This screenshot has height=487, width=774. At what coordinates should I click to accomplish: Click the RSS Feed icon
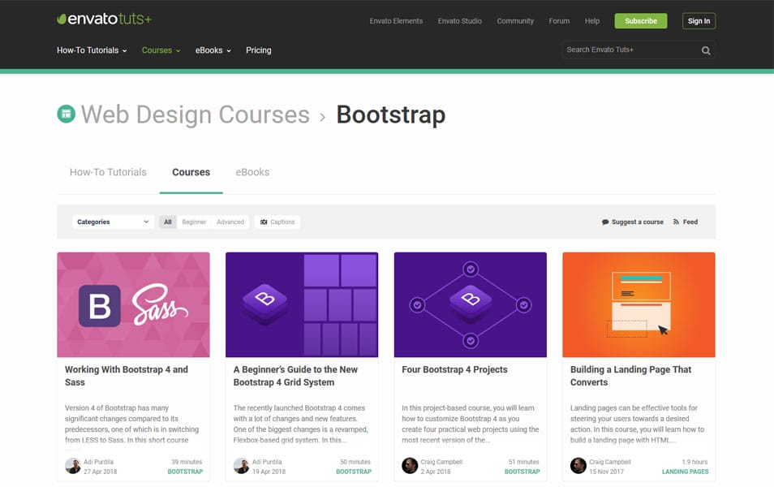tap(677, 222)
